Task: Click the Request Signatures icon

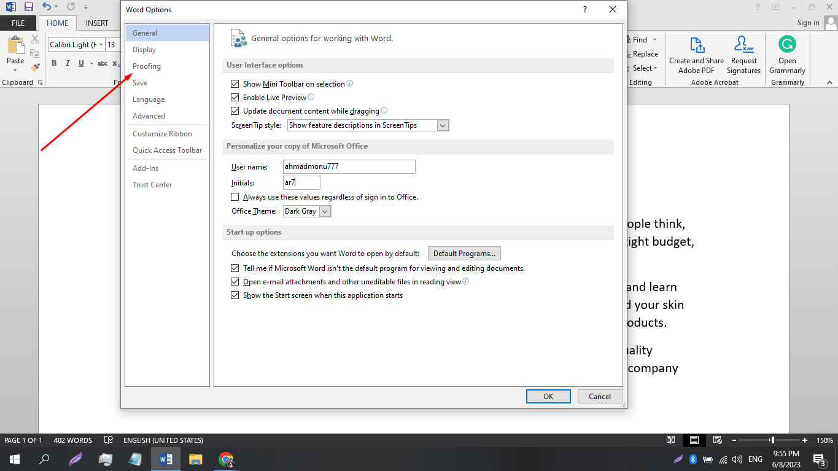Action: coord(743,45)
